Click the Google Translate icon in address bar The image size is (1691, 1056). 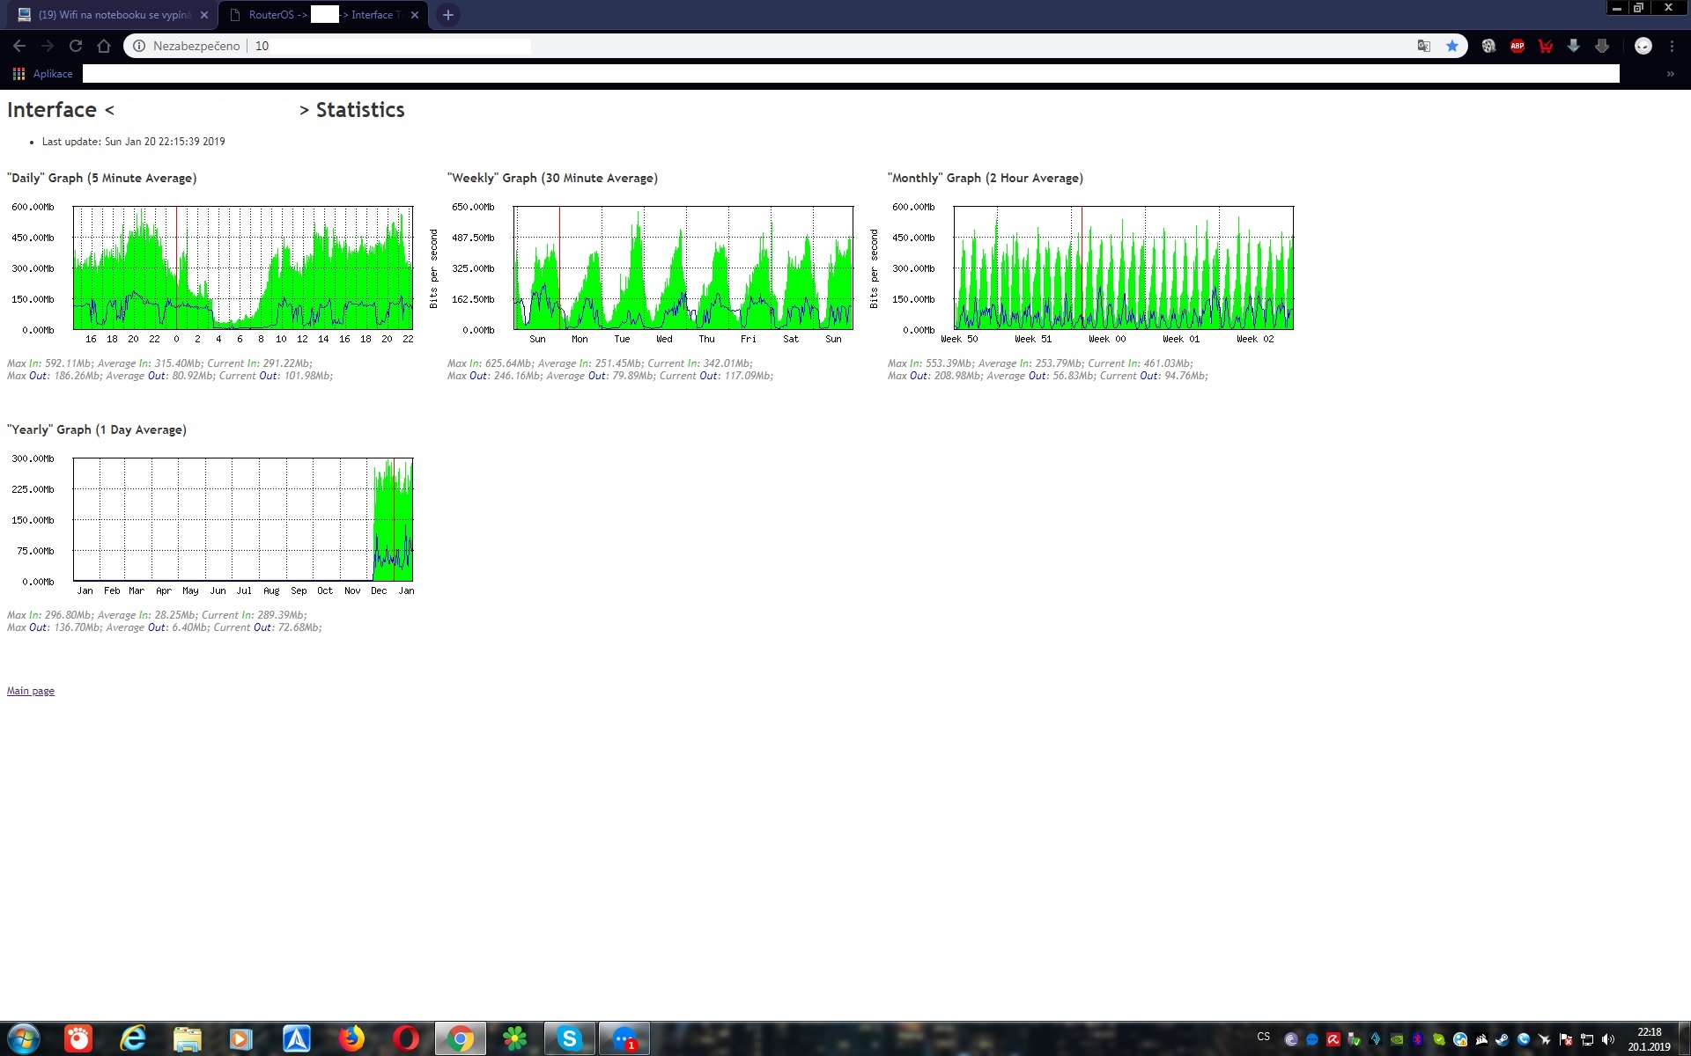[1423, 46]
